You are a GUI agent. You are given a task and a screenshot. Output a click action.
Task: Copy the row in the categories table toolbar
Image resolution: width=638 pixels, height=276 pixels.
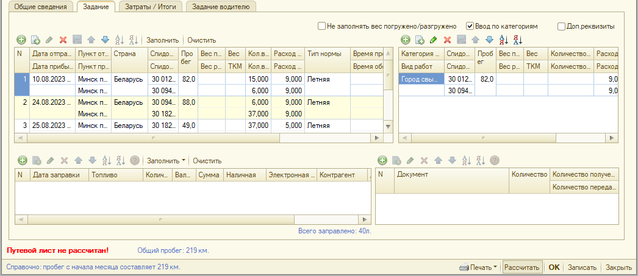click(x=420, y=40)
